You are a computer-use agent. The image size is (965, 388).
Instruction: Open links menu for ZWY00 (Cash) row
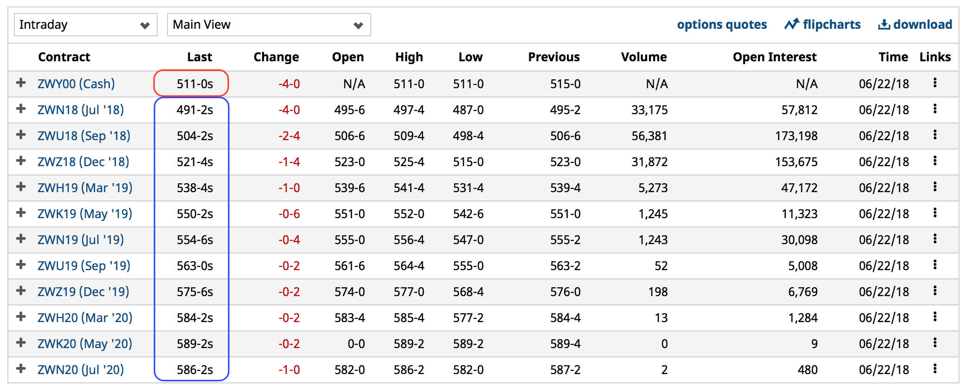pos(935,83)
